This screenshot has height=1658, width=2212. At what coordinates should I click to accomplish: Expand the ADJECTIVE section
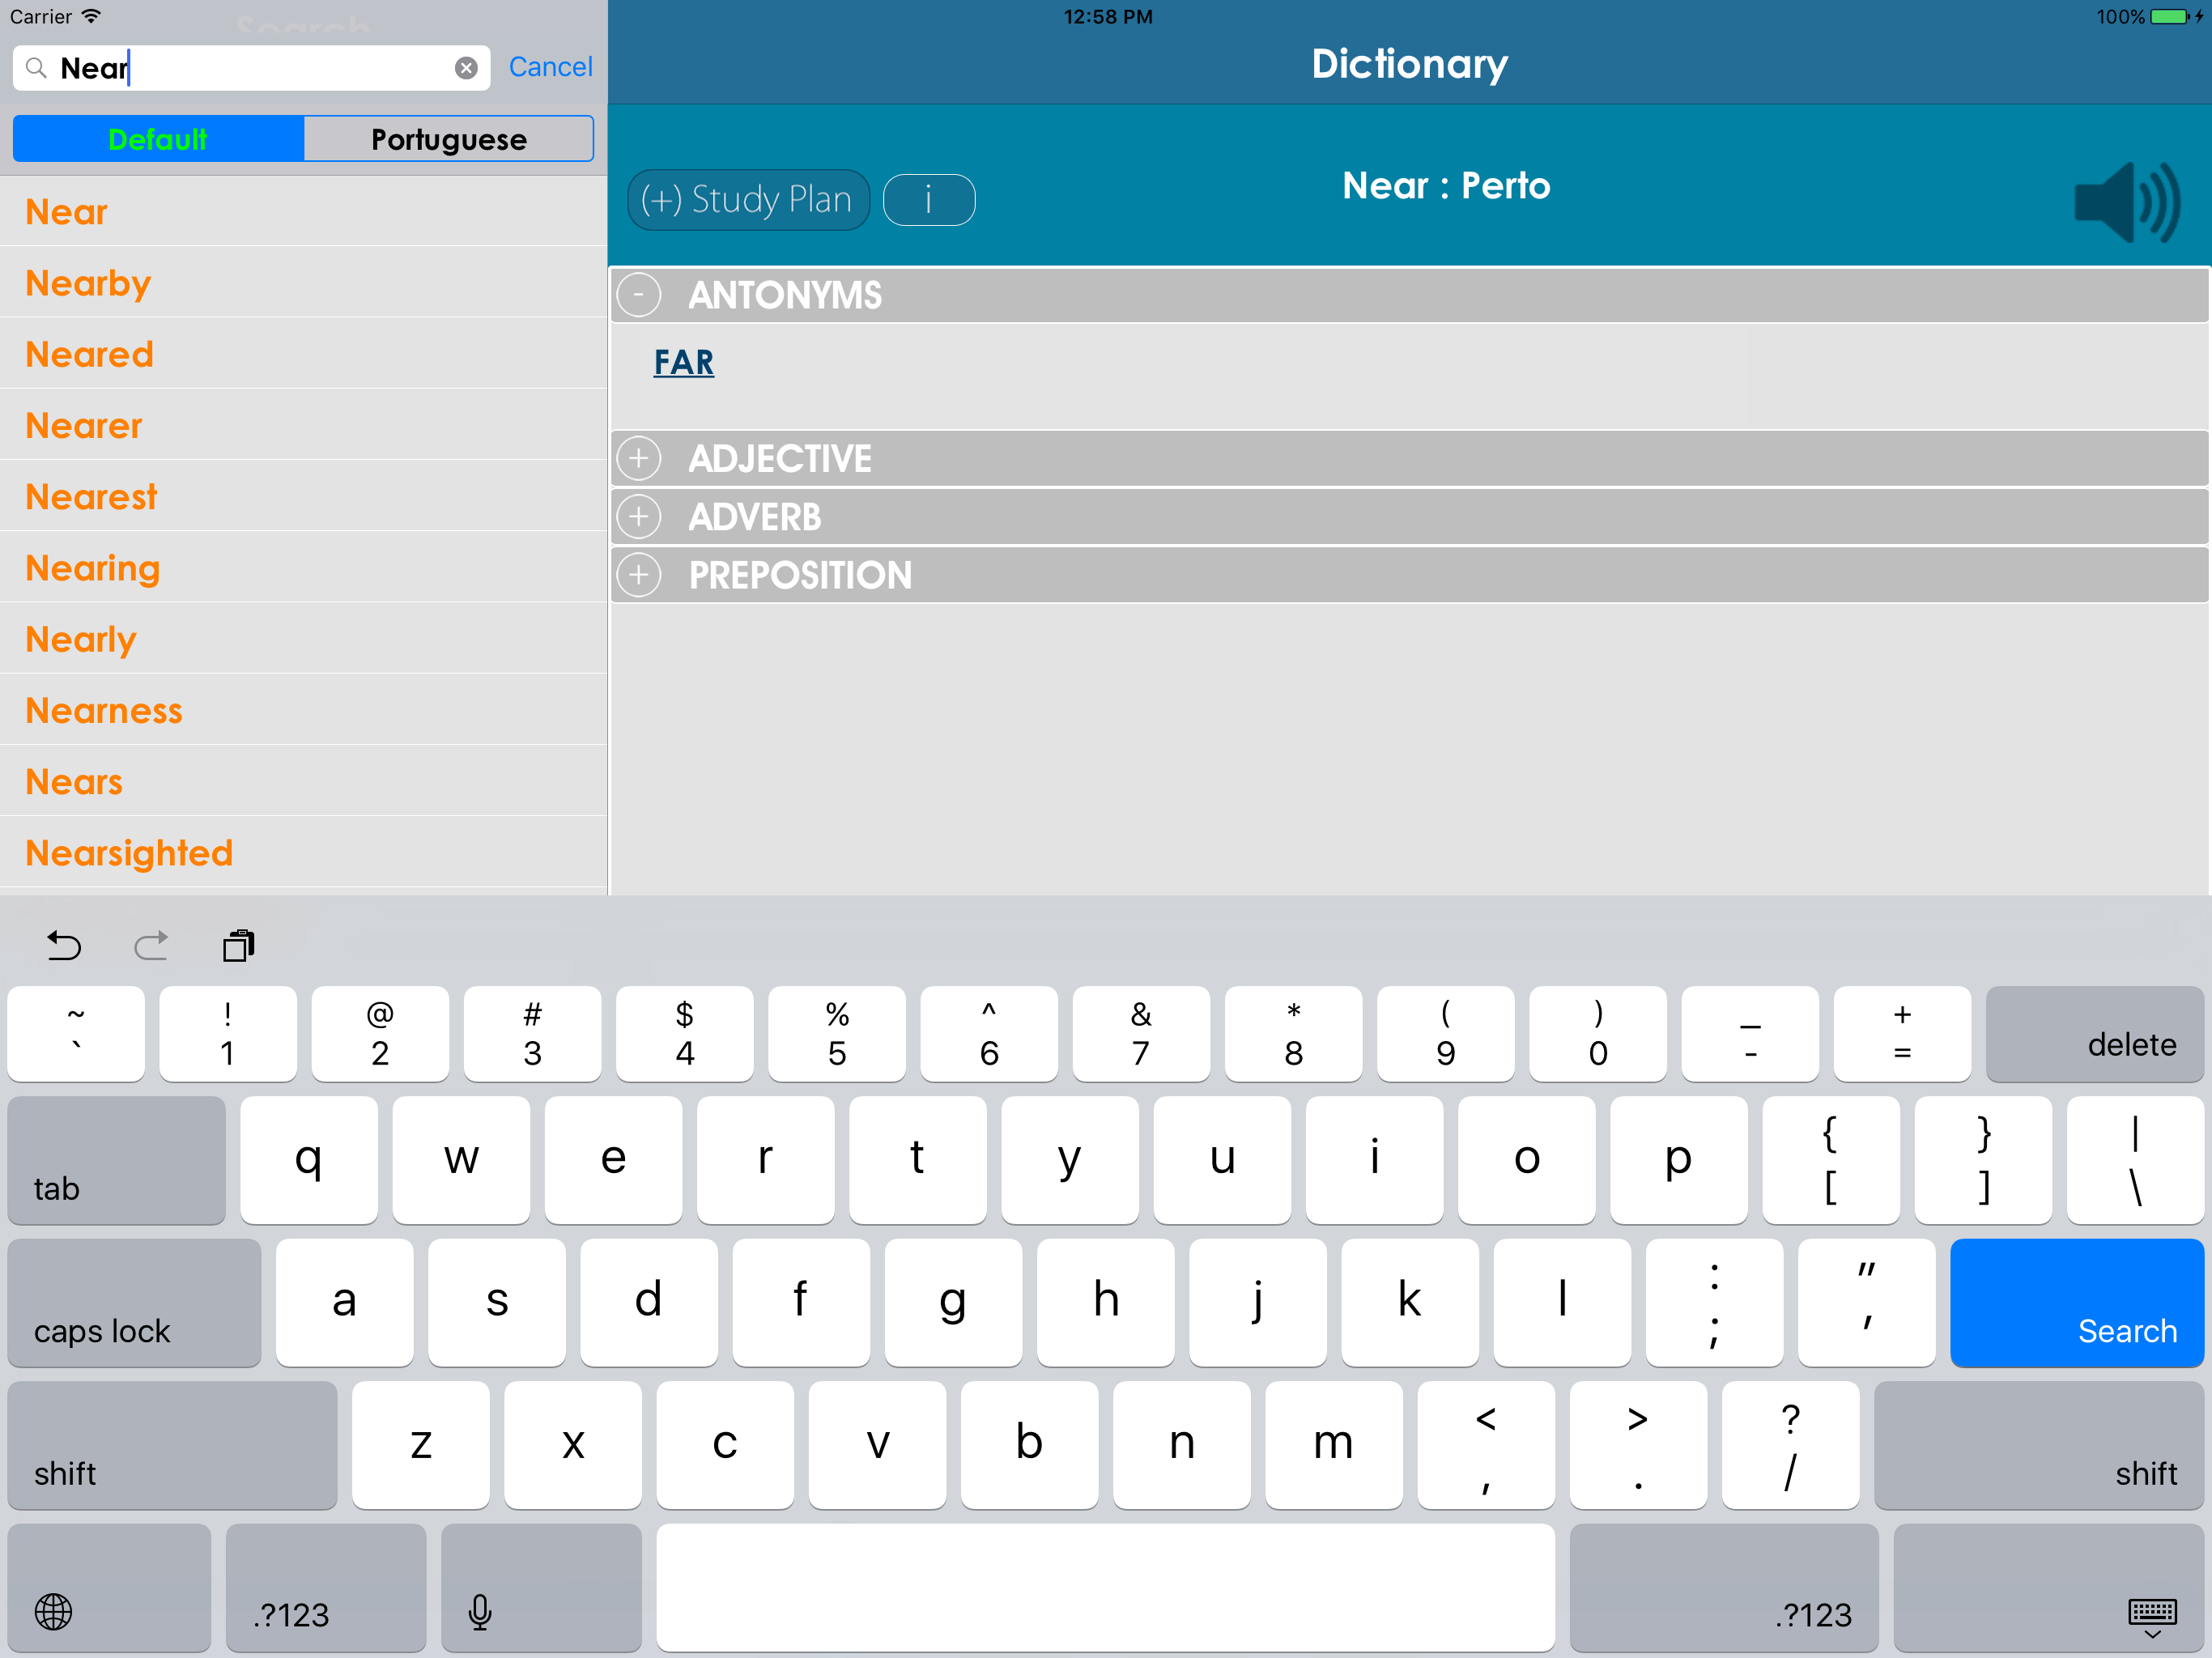[639, 459]
